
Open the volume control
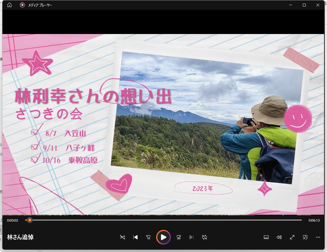pos(279,237)
